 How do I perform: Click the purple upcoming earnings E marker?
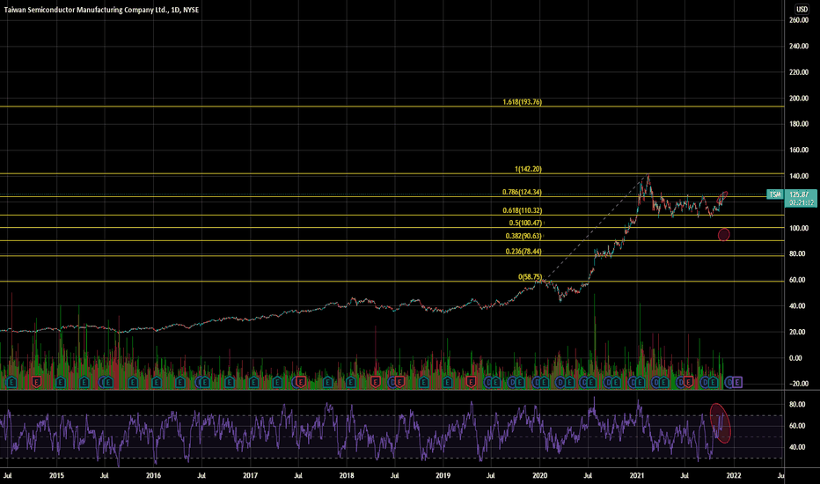coord(736,383)
